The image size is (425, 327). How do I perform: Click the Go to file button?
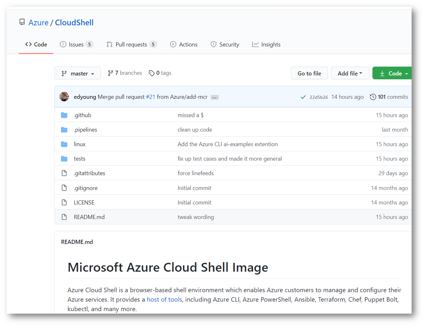click(x=309, y=73)
